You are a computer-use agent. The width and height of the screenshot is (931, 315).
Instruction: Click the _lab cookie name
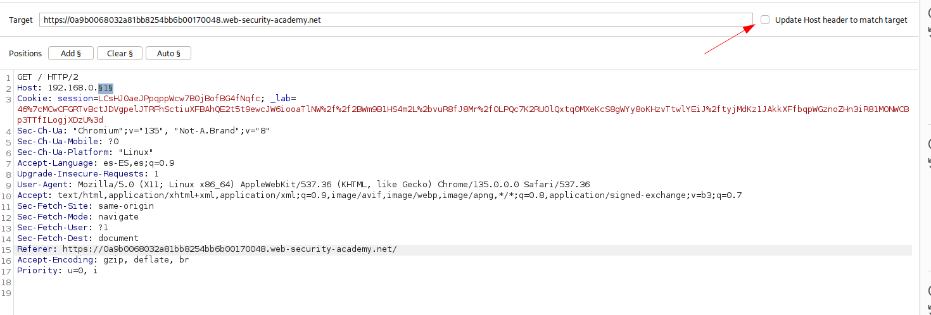(x=281, y=98)
